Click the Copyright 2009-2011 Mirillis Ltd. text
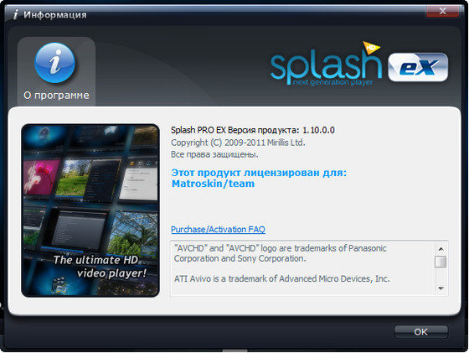 point(238,143)
